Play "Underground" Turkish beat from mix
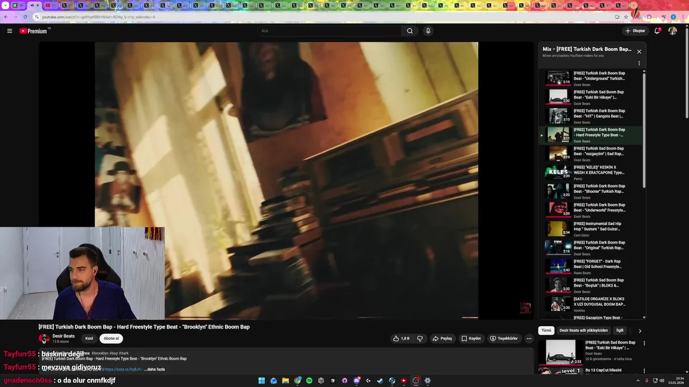 [590, 78]
